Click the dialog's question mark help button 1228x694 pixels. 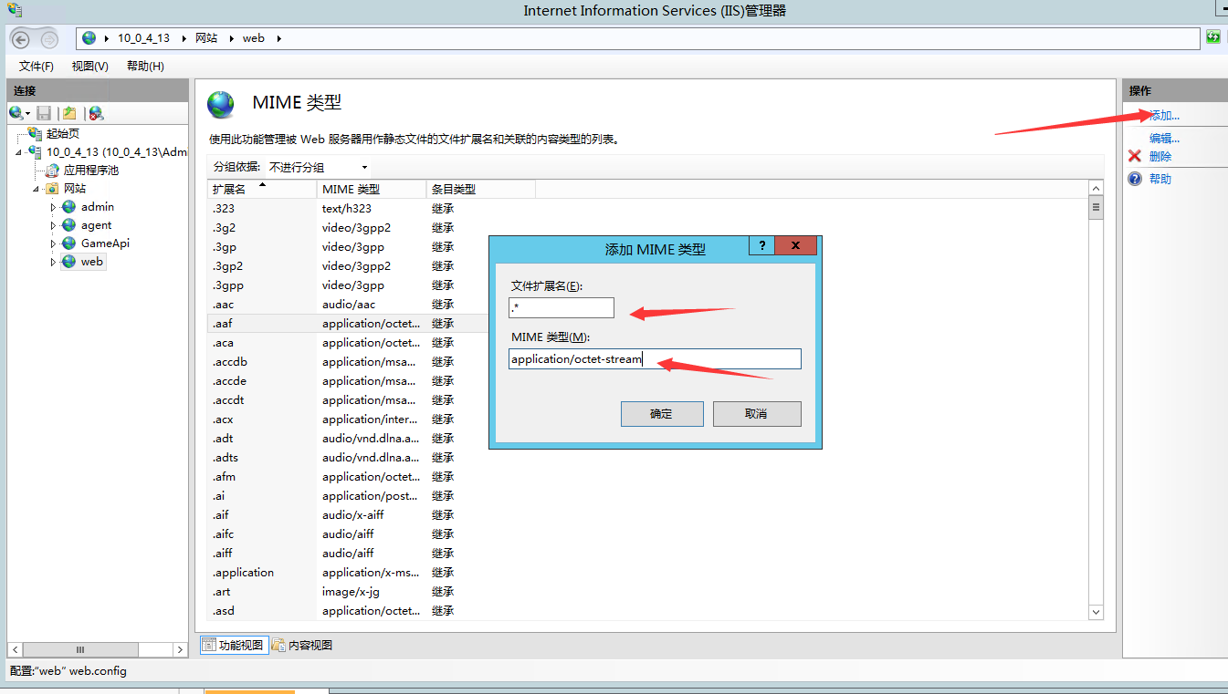pos(761,246)
